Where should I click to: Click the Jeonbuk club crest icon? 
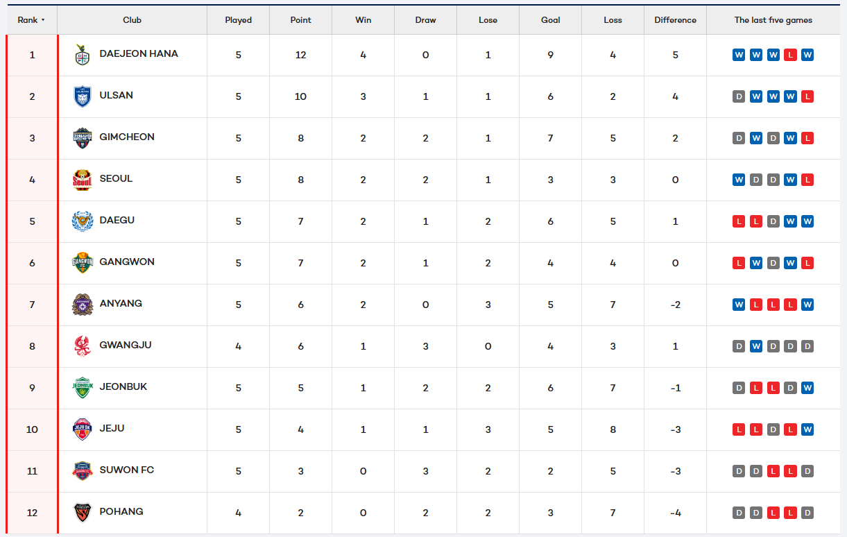tap(83, 388)
